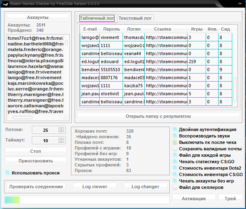Click the Стоп button
Screen dimensions: 246x209
tap(35, 151)
